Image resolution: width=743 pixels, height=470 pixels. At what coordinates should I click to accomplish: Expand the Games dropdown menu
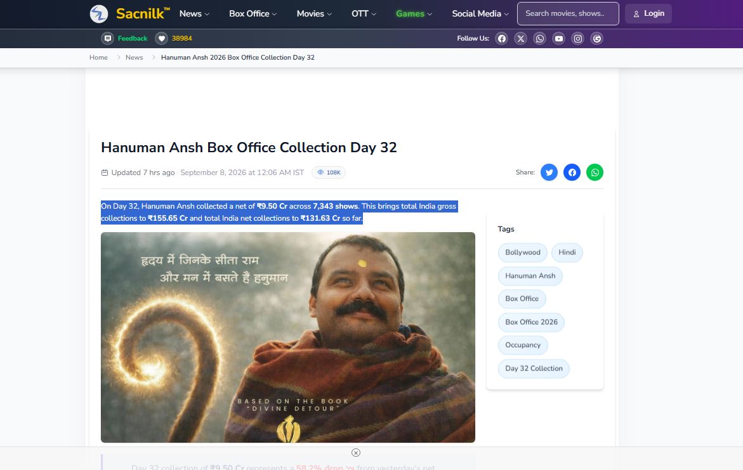(414, 14)
